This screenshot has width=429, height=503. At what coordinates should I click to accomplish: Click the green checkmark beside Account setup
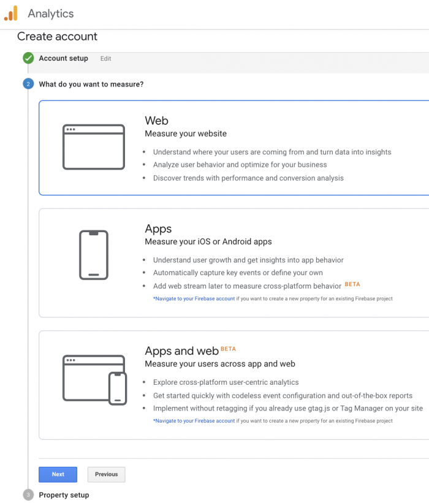pos(28,58)
